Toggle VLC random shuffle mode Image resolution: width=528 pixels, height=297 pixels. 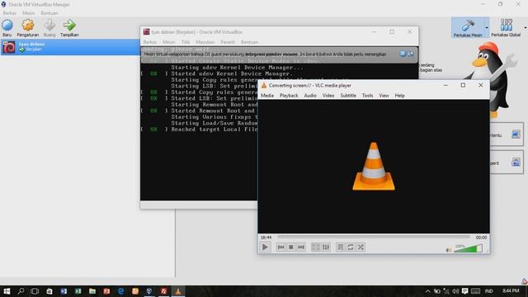(361, 247)
